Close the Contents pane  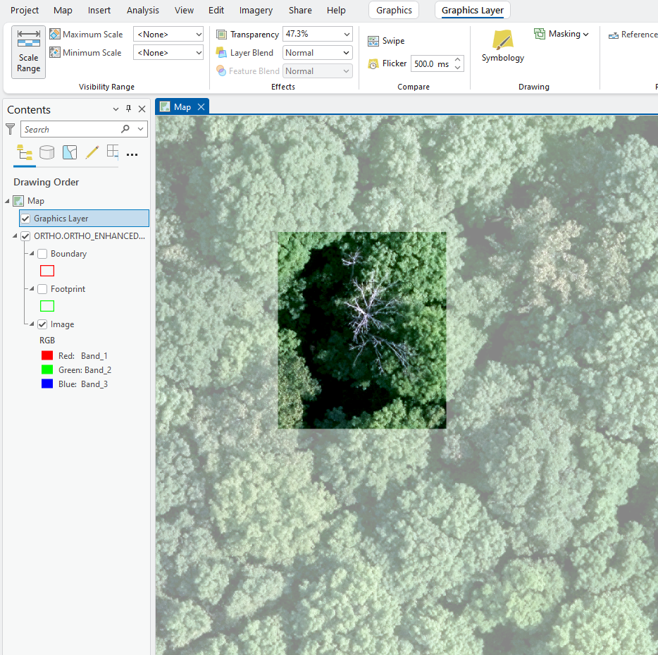pyautogui.click(x=142, y=109)
